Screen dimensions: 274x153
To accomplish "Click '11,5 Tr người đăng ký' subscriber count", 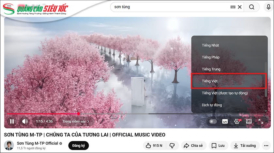I will point(31,148).
